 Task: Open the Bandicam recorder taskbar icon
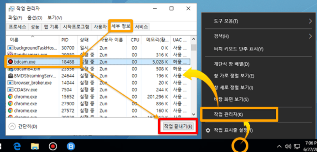pyautogui.click(x=53, y=146)
